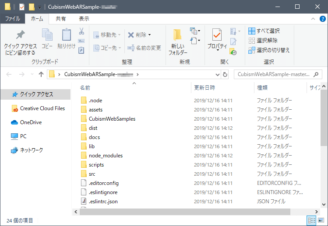Click the Copy path icon
Image resolution: width=328 pixels, height=226 pixels.
pyautogui.click(x=81, y=41)
